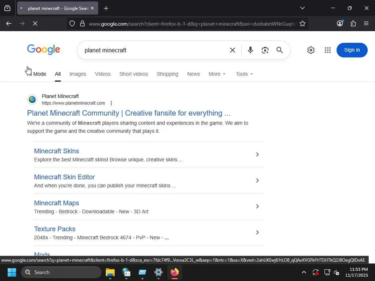Close the planet minecraft tab
This screenshot has height=281, width=375.
(x=92, y=8)
